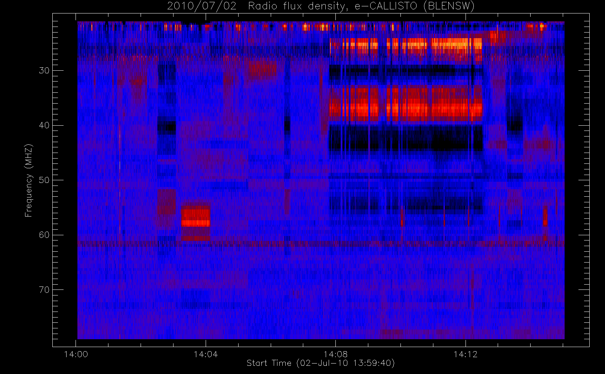Viewport: 605px width, 374px height.
Task: Select the 14:00 time tick label
Action: (76, 354)
